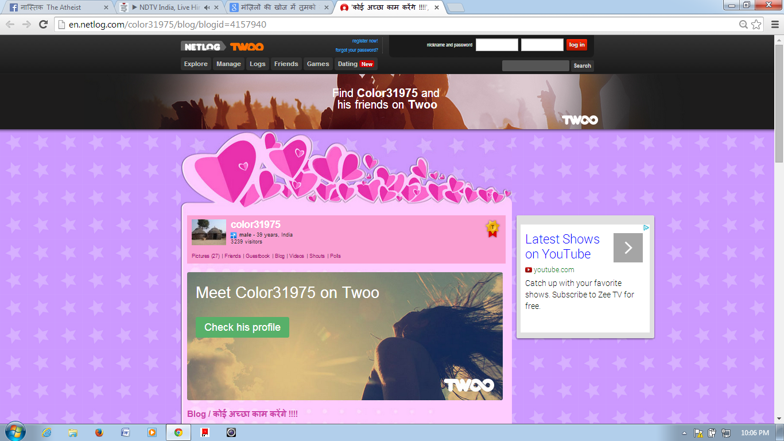Click the Search button
The width and height of the screenshot is (784, 441).
coord(582,65)
